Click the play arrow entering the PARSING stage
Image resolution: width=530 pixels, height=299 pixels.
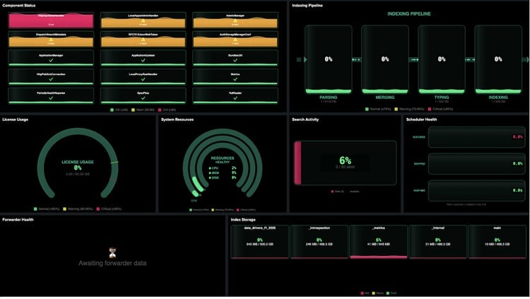pos(305,59)
